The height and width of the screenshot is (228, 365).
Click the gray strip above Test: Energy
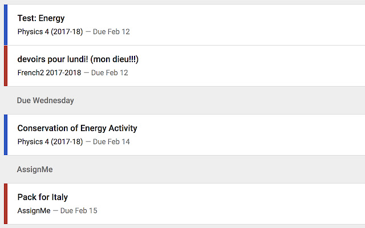182,2
